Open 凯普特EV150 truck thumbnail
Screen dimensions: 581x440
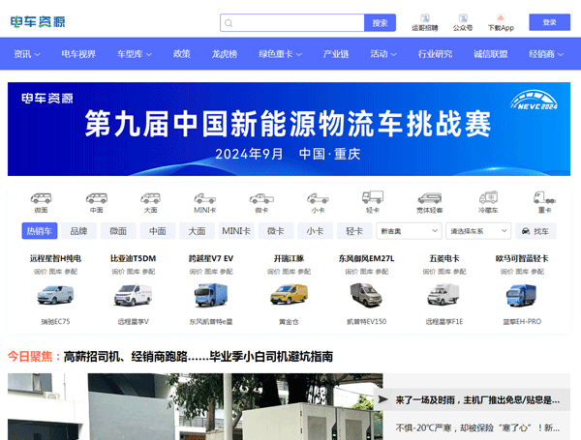366,295
